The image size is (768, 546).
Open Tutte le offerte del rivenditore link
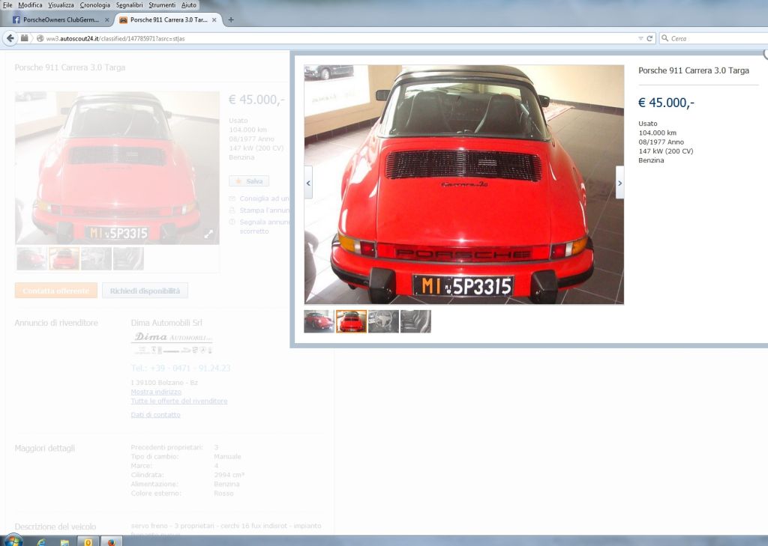pyautogui.click(x=178, y=401)
